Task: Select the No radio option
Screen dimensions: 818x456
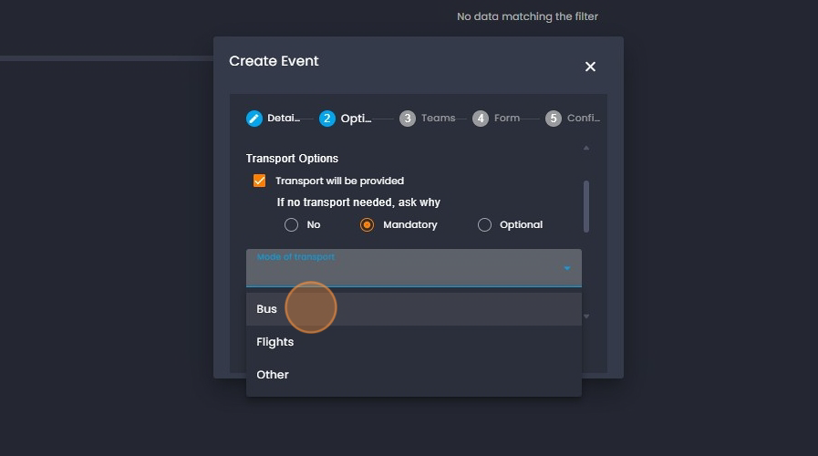Action: [292, 224]
